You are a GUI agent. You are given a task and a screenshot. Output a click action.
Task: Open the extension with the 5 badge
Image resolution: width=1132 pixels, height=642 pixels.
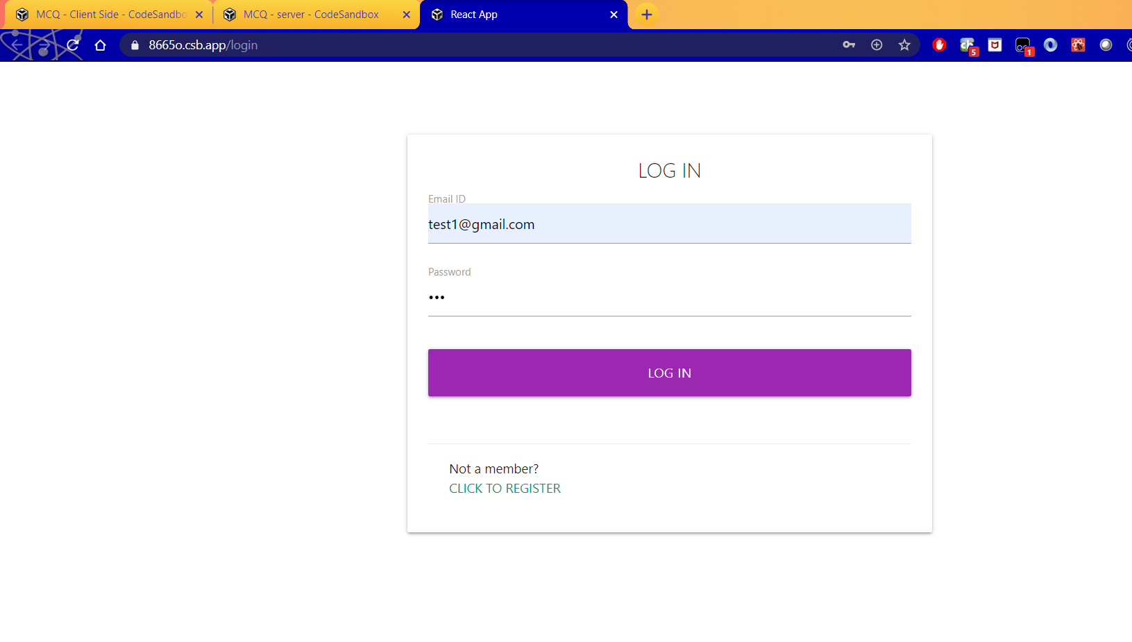[968, 44]
